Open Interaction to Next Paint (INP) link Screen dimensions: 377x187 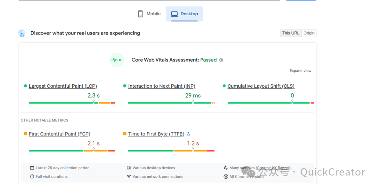[162, 86]
